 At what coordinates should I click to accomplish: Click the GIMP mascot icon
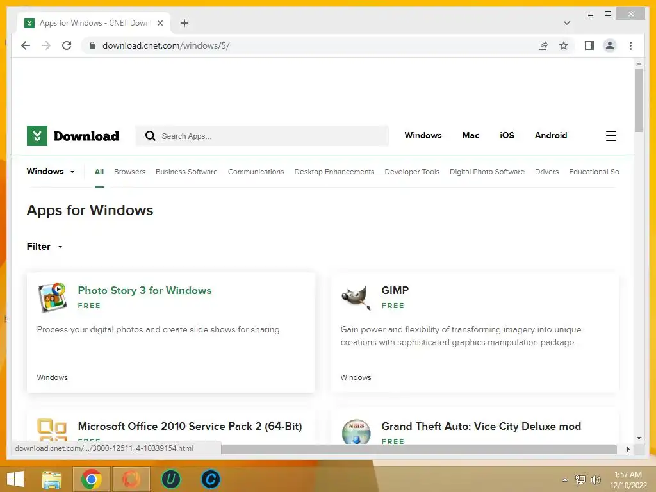tap(356, 297)
